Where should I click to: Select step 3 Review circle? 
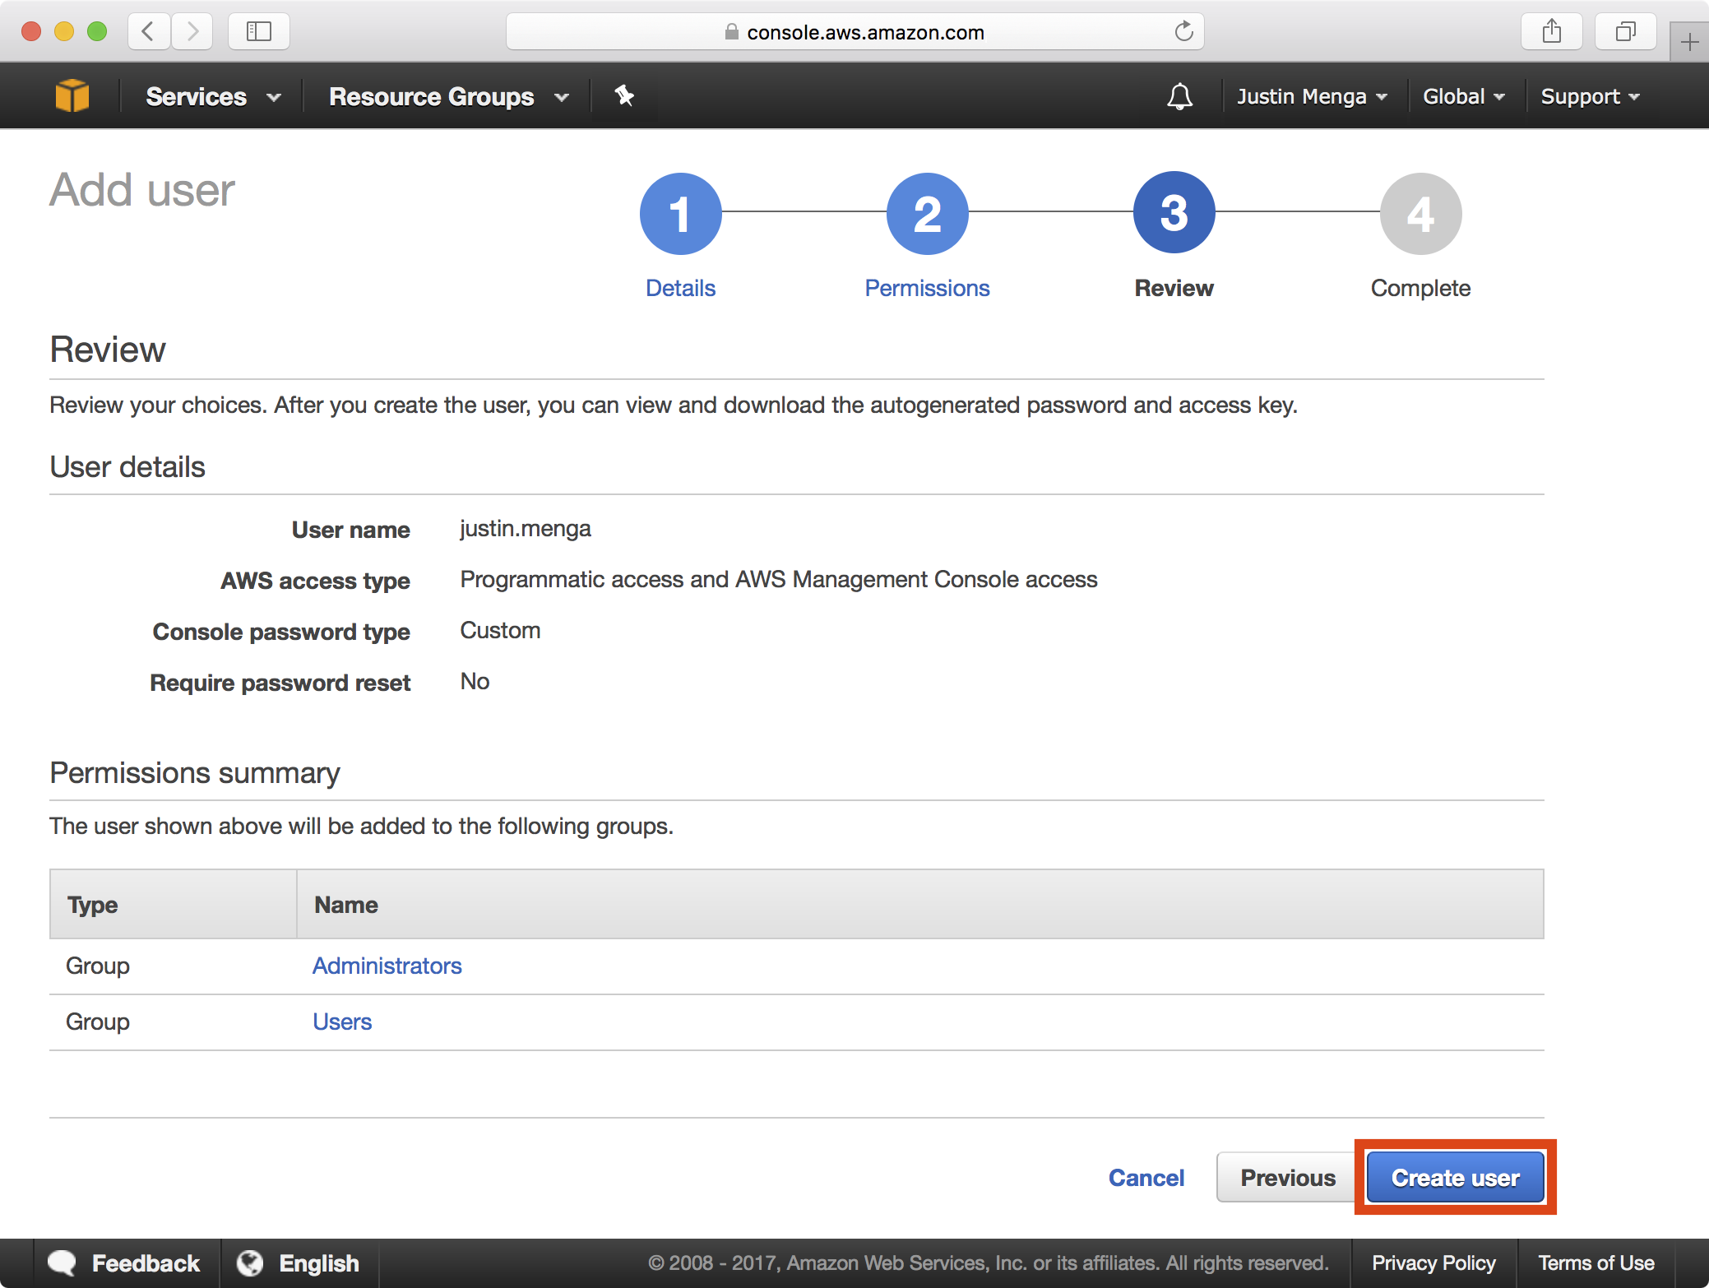tap(1174, 213)
